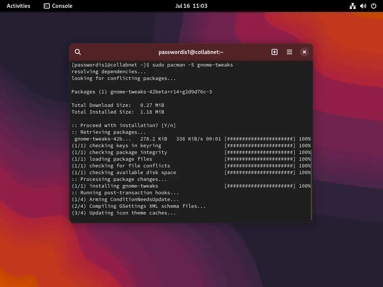Click the 'Proceed with installation? [Y/n]' prompt
This screenshot has height=287, width=383.
tap(123, 126)
